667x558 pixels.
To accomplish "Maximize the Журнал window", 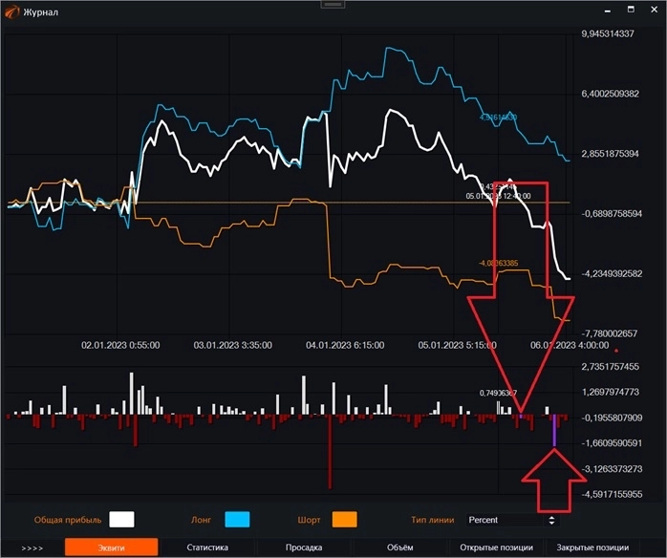I will (631, 11).
